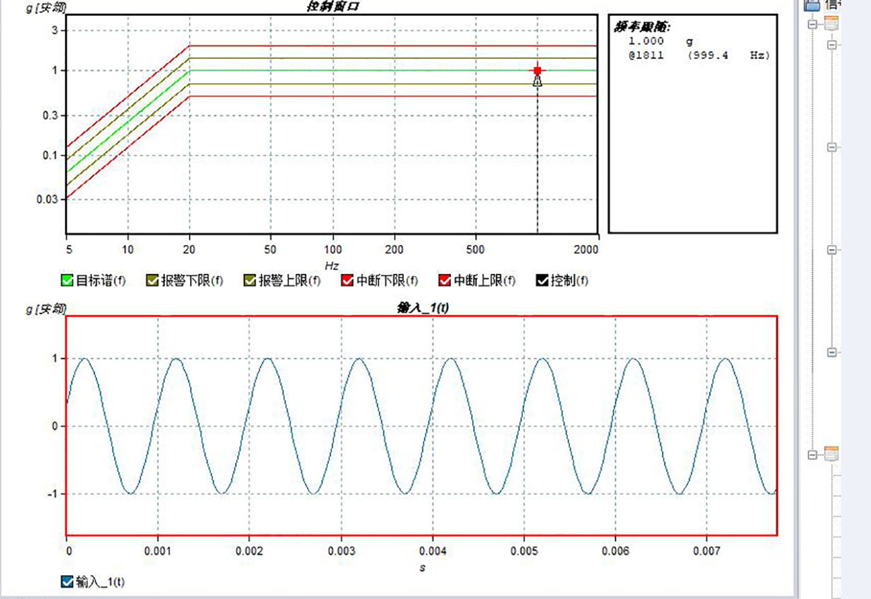Viewport: 871px width, 599px height.
Task: Click the triangle cursor marker below red square
Action: coord(538,82)
